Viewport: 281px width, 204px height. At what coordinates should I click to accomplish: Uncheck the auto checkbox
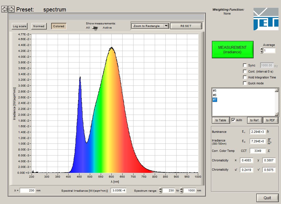[233, 120]
